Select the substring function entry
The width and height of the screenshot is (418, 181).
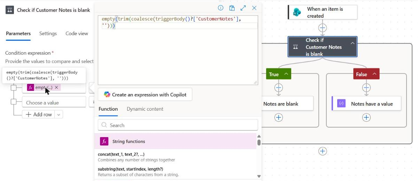point(176,172)
